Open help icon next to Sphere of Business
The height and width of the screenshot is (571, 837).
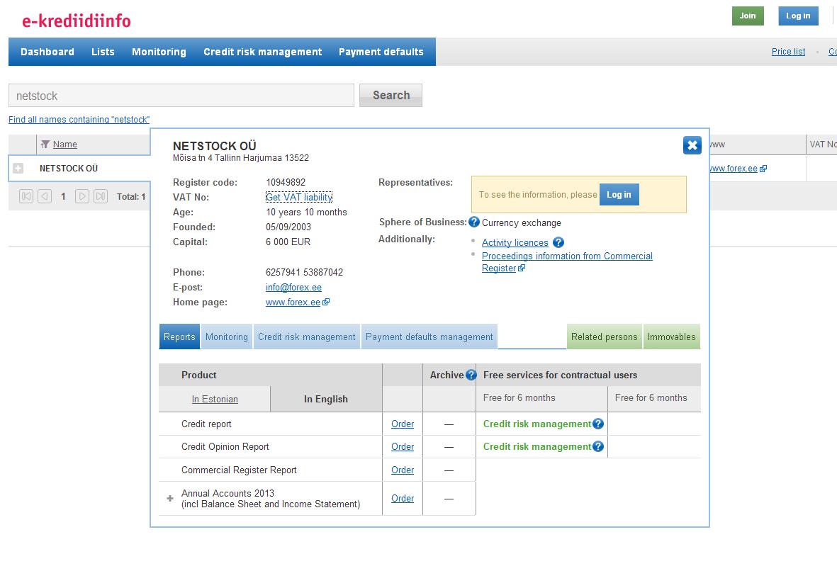point(473,222)
